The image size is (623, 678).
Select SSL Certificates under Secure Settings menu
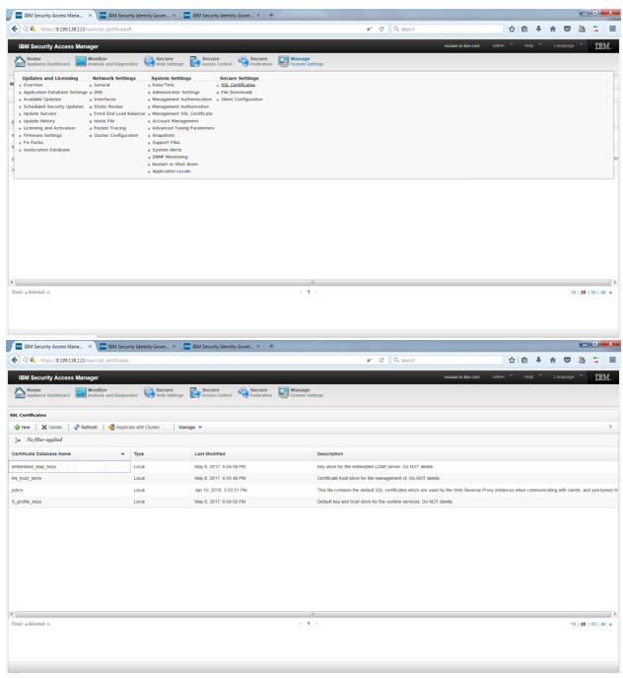238,85
